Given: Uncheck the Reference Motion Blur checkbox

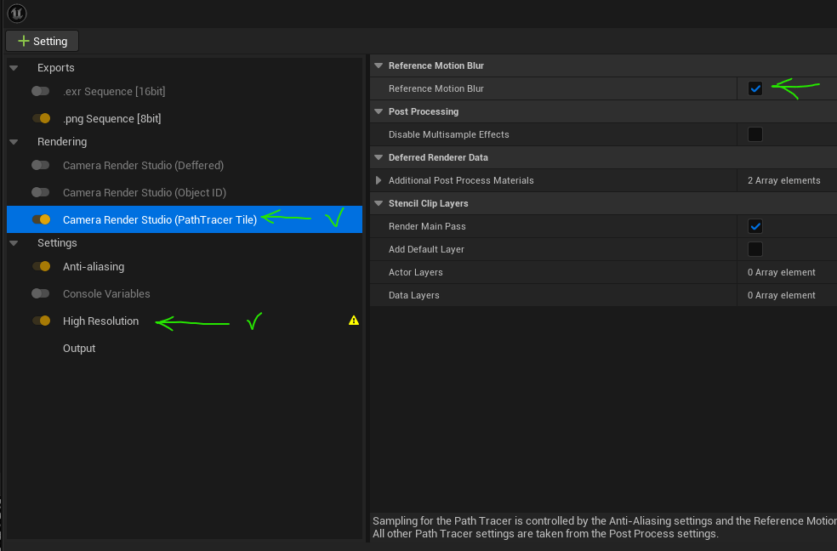Looking at the screenshot, I should point(754,88).
